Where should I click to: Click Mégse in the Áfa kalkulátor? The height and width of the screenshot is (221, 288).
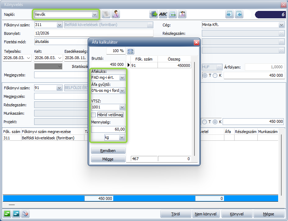tap(108, 159)
